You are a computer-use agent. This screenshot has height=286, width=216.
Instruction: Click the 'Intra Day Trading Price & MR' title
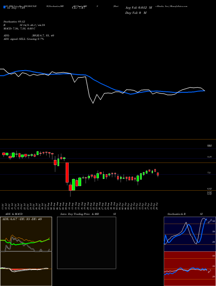pos(79,214)
